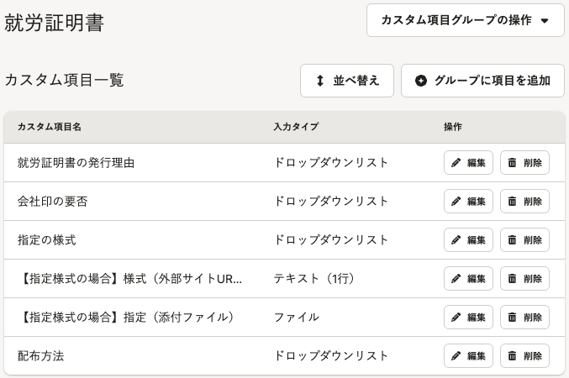Click グループに項目を追加 plus button

pyautogui.click(x=482, y=81)
